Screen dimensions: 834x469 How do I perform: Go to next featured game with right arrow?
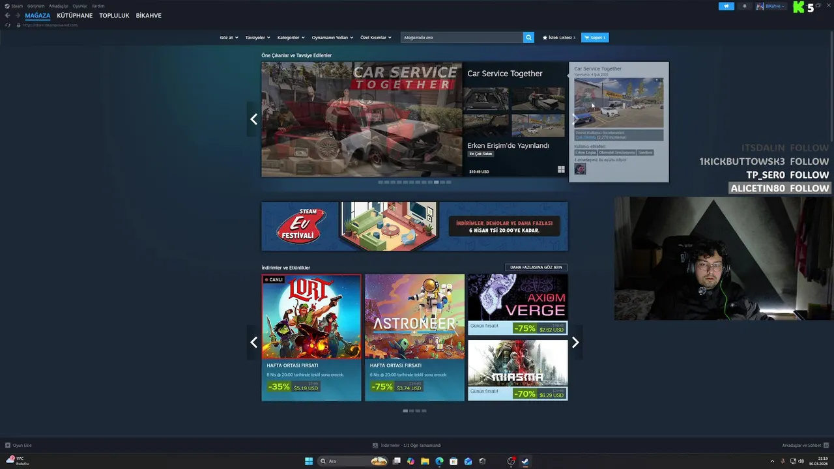click(x=574, y=119)
